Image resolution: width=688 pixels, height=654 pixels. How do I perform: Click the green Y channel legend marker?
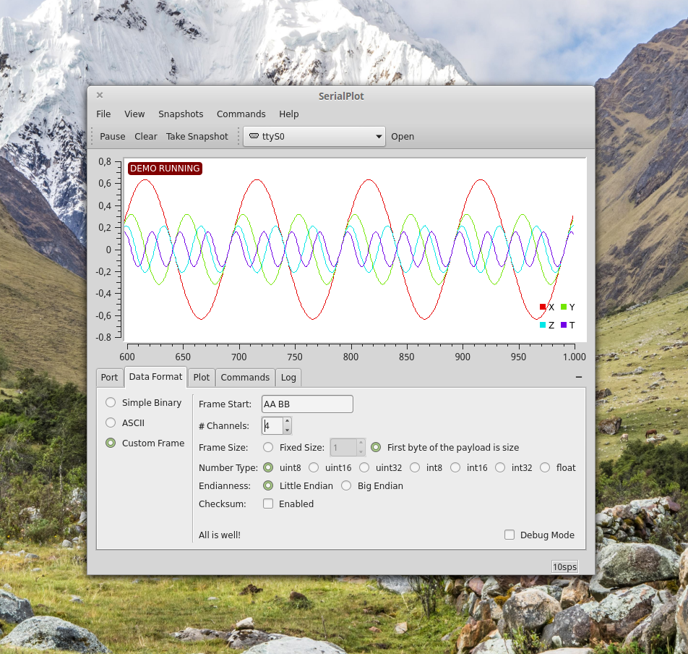(564, 307)
